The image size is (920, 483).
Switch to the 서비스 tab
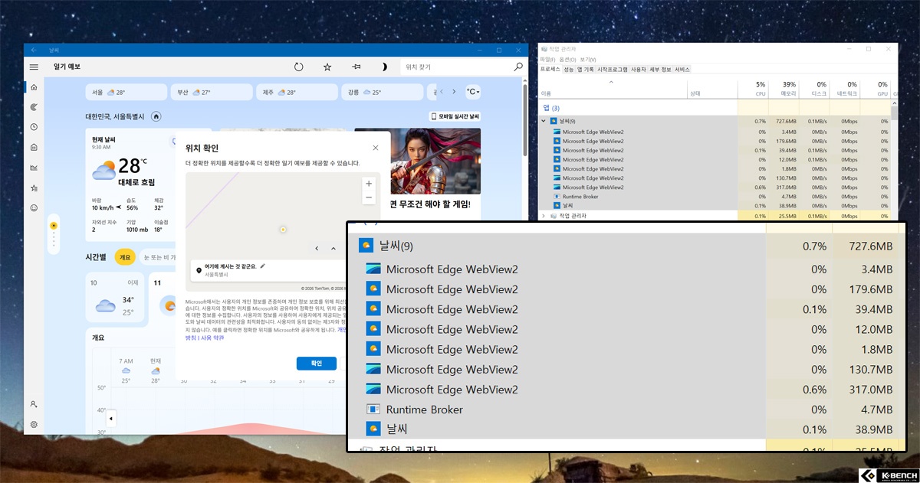pos(682,69)
